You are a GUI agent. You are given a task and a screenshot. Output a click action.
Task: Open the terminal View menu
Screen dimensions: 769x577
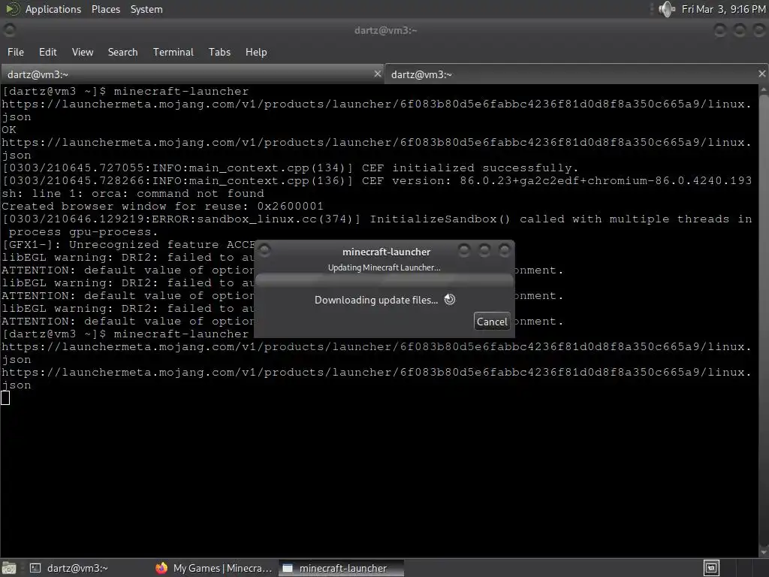[83, 52]
